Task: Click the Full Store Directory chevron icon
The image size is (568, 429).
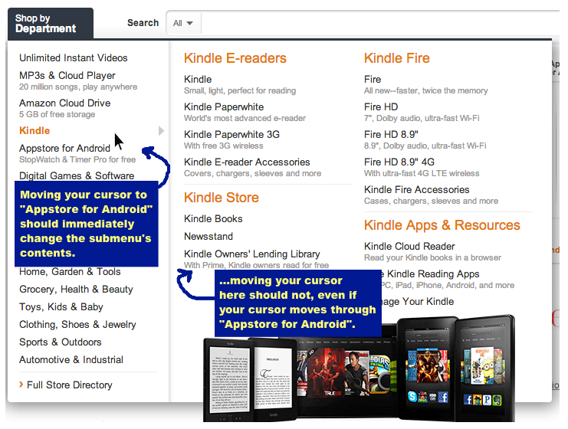Action: pyautogui.click(x=21, y=385)
